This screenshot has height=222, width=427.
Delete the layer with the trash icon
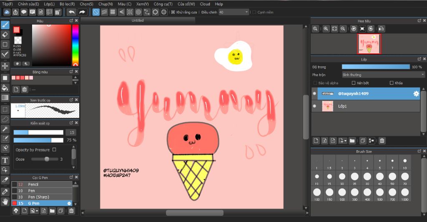[x=382, y=141]
